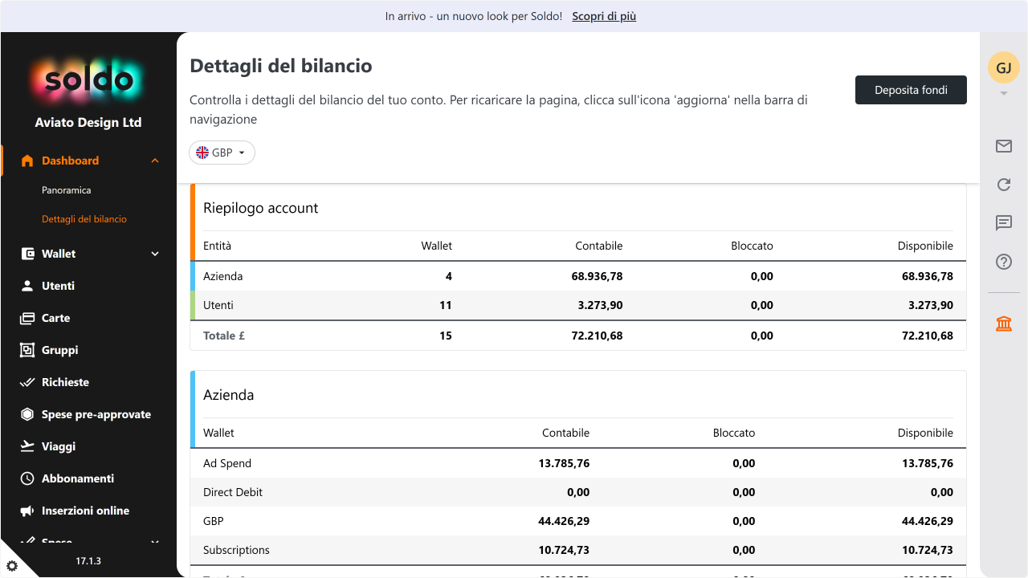The width and height of the screenshot is (1028, 578).
Task: Click the Viaggi airplane icon
Action: click(x=27, y=446)
